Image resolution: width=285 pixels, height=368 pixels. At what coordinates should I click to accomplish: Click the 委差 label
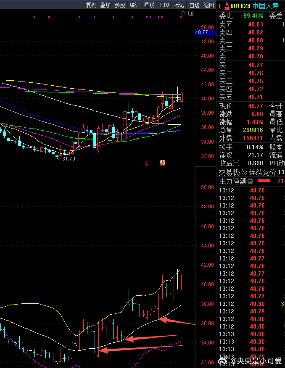276,16
